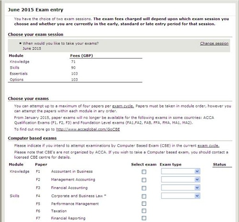Tick the F2 Management Accounting checkbox
This screenshot has width=239, height=222.
144,180
